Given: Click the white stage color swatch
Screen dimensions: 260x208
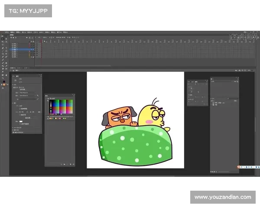Looking at the screenshot, I should pos(21,121).
